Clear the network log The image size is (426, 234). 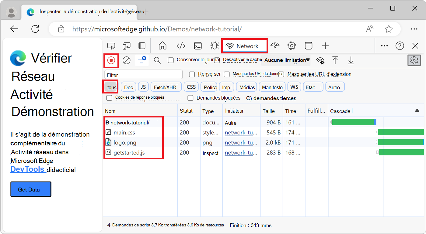coord(127,60)
